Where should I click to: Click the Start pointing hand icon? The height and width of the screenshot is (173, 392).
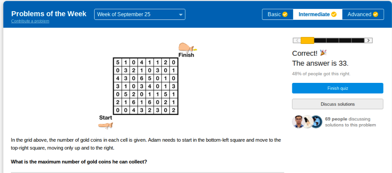point(105,125)
